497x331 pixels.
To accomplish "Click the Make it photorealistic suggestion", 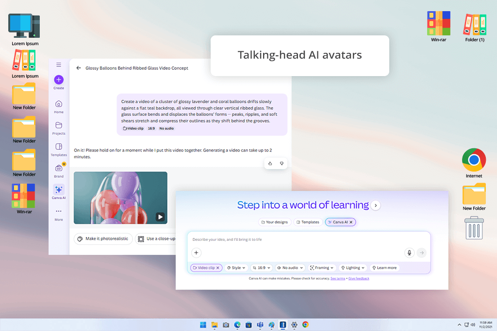I will pyautogui.click(x=103, y=238).
